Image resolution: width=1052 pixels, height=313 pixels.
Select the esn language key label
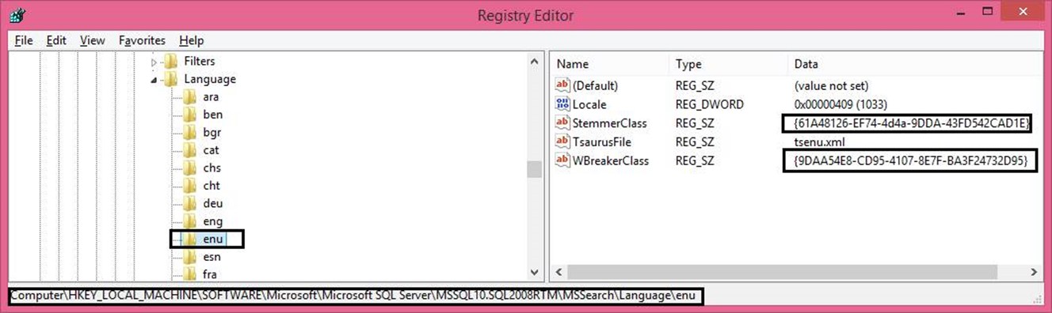212,257
